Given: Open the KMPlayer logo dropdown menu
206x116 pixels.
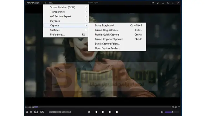Looking at the screenshot, I should point(34,3).
